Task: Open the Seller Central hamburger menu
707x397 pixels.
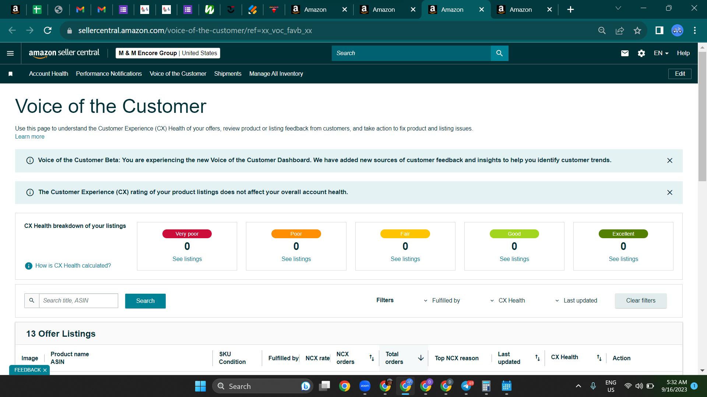Action: [10, 53]
